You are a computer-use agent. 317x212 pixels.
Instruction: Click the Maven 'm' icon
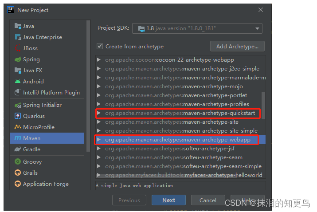pos(18,138)
